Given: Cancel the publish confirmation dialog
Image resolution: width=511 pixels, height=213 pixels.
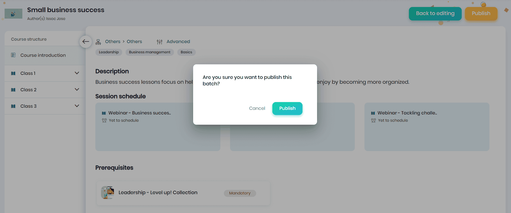Looking at the screenshot, I should pos(257,108).
